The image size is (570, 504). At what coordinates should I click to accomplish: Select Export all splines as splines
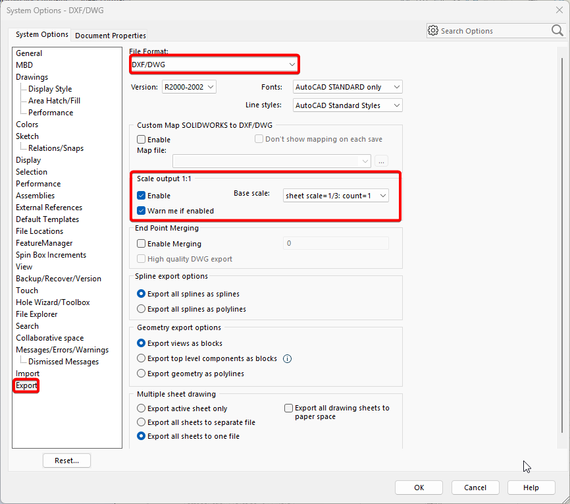pos(141,294)
